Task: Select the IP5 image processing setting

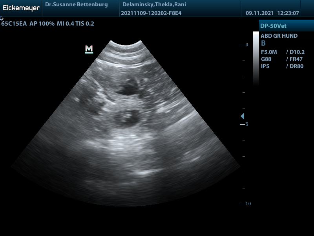Action: tap(265, 66)
